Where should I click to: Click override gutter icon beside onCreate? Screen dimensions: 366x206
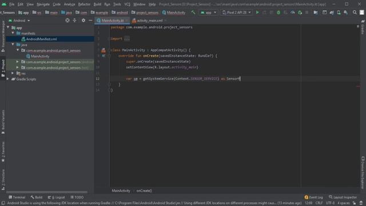point(104,56)
